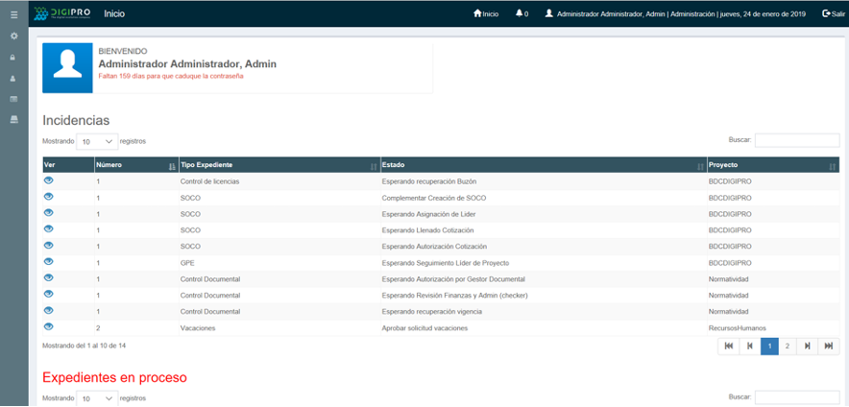The width and height of the screenshot is (849, 407).
Task: Open the user icon in sidebar
Action: point(13,78)
